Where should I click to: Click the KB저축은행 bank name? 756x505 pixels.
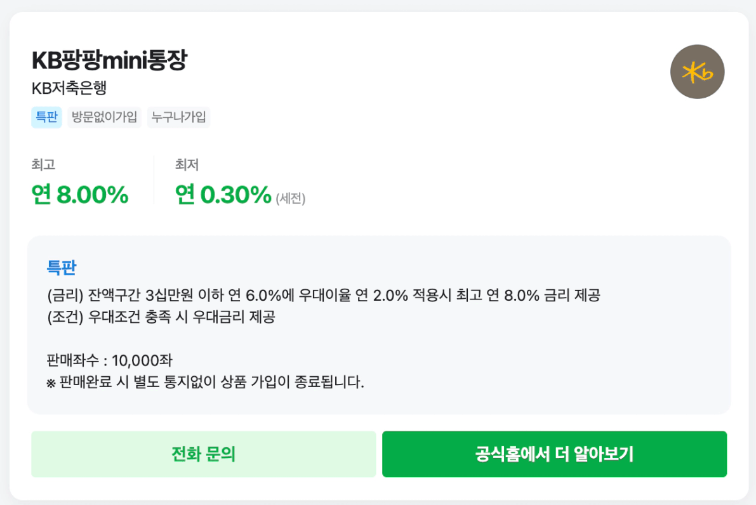(69, 89)
